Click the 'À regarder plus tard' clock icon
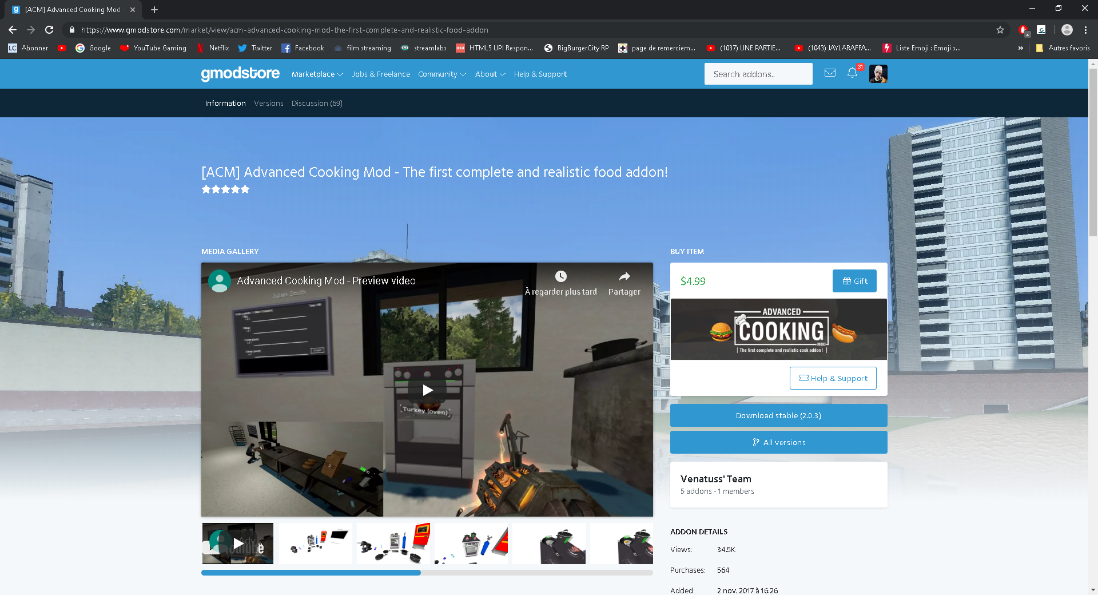The width and height of the screenshot is (1098, 595). pyautogui.click(x=561, y=276)
